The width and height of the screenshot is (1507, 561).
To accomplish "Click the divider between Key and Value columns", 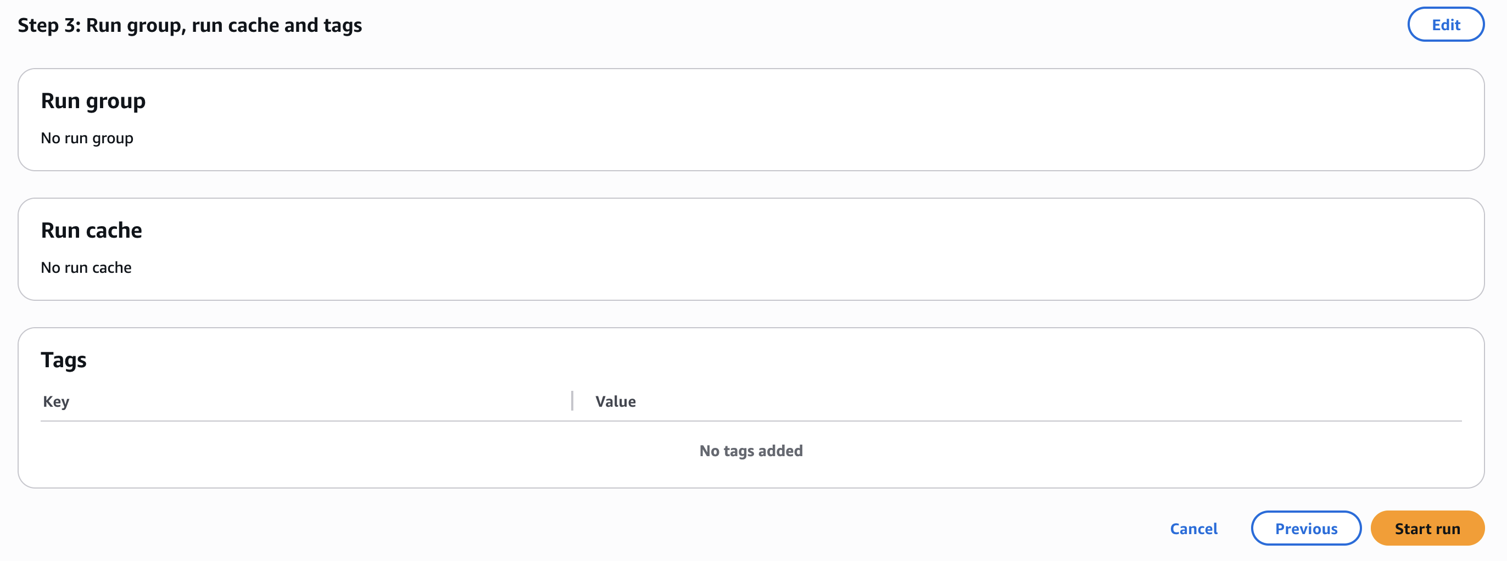I will click(x=572, y=401).
